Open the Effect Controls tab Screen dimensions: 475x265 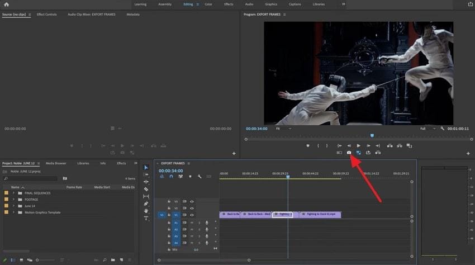46,14
